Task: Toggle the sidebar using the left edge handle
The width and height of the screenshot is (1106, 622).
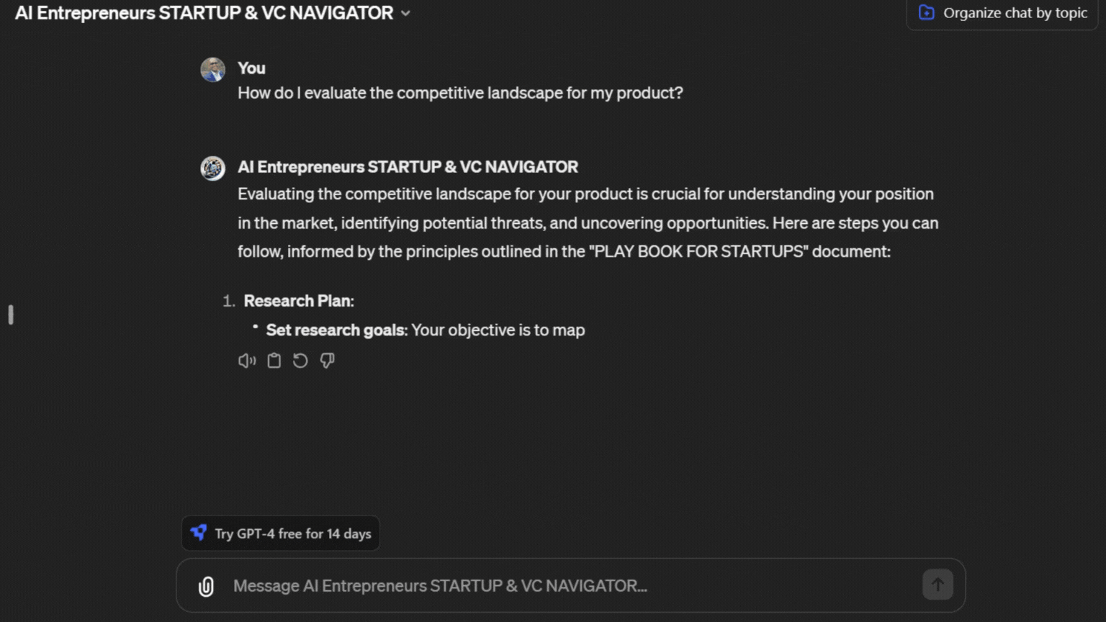Action: pos(11,315)
